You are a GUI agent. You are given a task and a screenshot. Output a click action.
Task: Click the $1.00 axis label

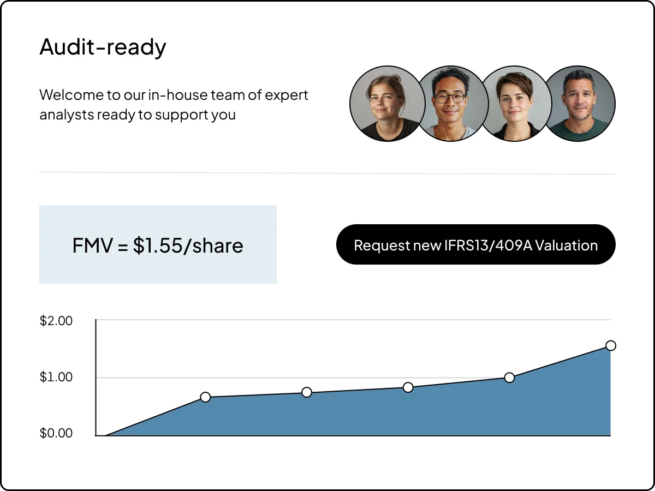tap(56, 378)
